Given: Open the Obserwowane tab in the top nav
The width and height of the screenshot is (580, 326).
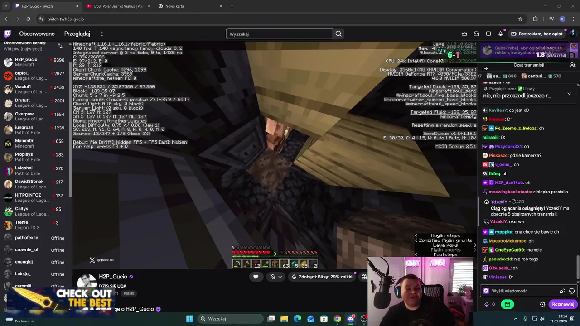Looking at the screenshot, I should tap(37, 34).
